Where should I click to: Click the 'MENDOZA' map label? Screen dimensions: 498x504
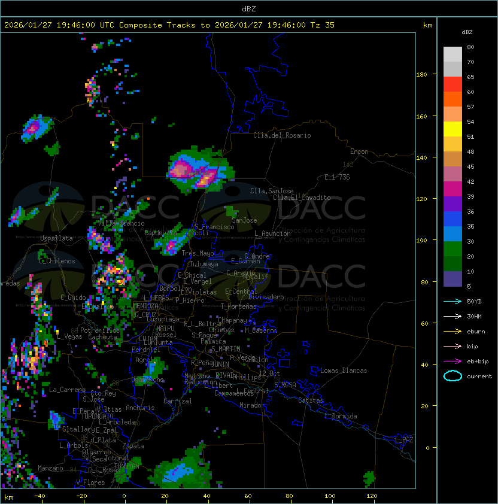145,306
